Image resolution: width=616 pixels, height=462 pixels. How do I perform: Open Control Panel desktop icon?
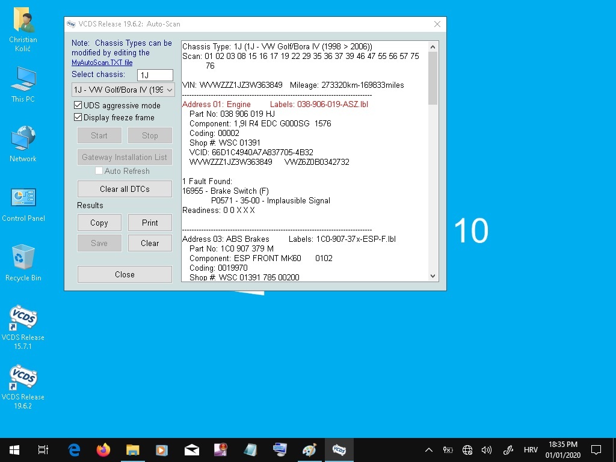pyautogui.click(x=23, y=205)
